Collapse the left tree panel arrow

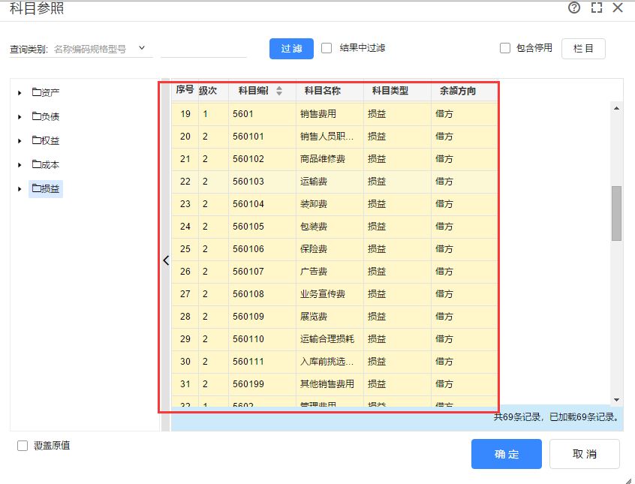(x=166, y=260)
